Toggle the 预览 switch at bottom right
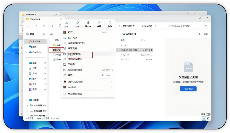This screenshot has width=230, height=133. (208, 114)
